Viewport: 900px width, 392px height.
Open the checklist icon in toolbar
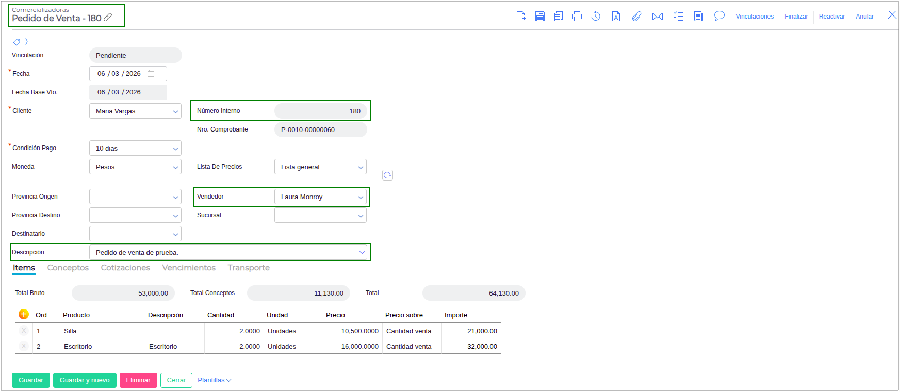pos(678,17)
